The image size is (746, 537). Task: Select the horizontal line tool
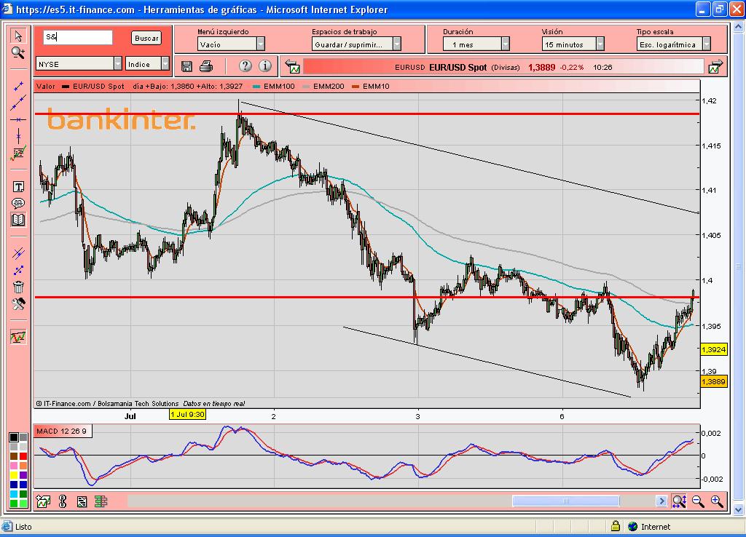(18, 120)
